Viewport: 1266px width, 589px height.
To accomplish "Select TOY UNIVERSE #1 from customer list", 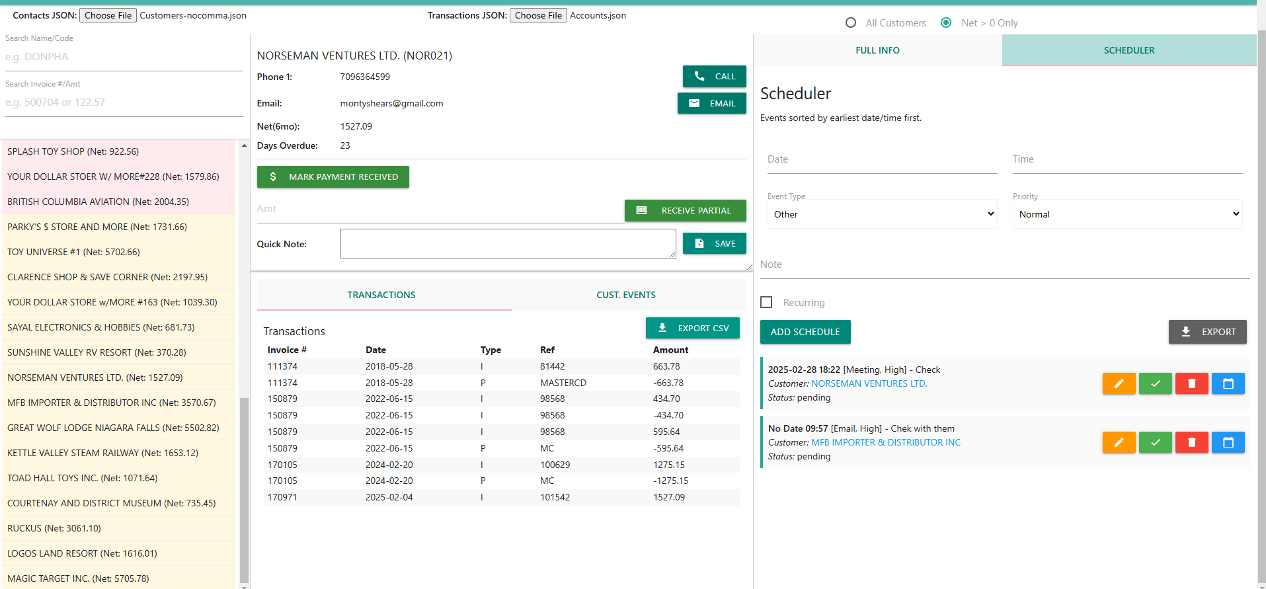I will 73,252.
